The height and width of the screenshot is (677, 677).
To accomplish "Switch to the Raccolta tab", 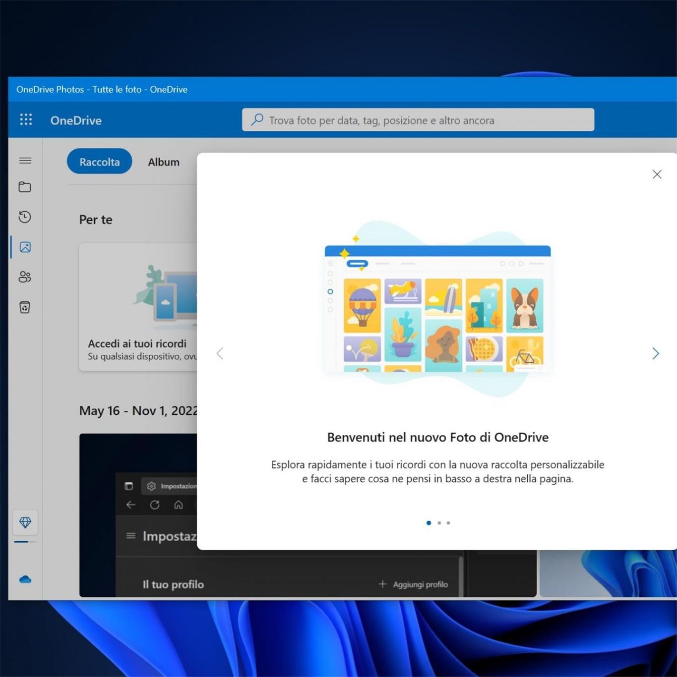I will (x=99, y=162).
